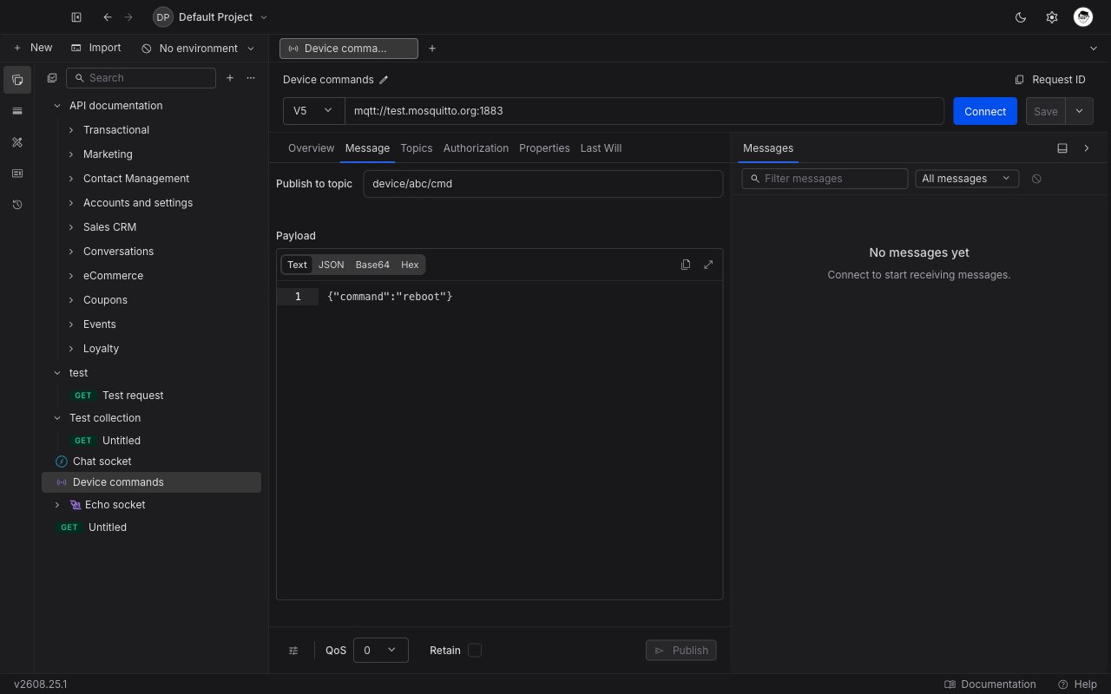Copy payload content icon
Image resolution: width=1111 pixels, height=694 pixels.
[686, 265]
